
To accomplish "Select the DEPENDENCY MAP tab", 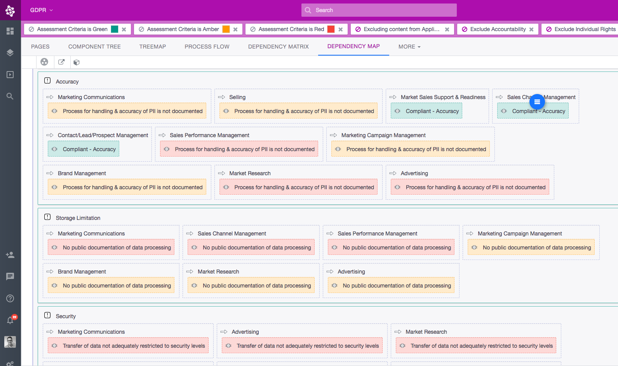I will 353,46.
